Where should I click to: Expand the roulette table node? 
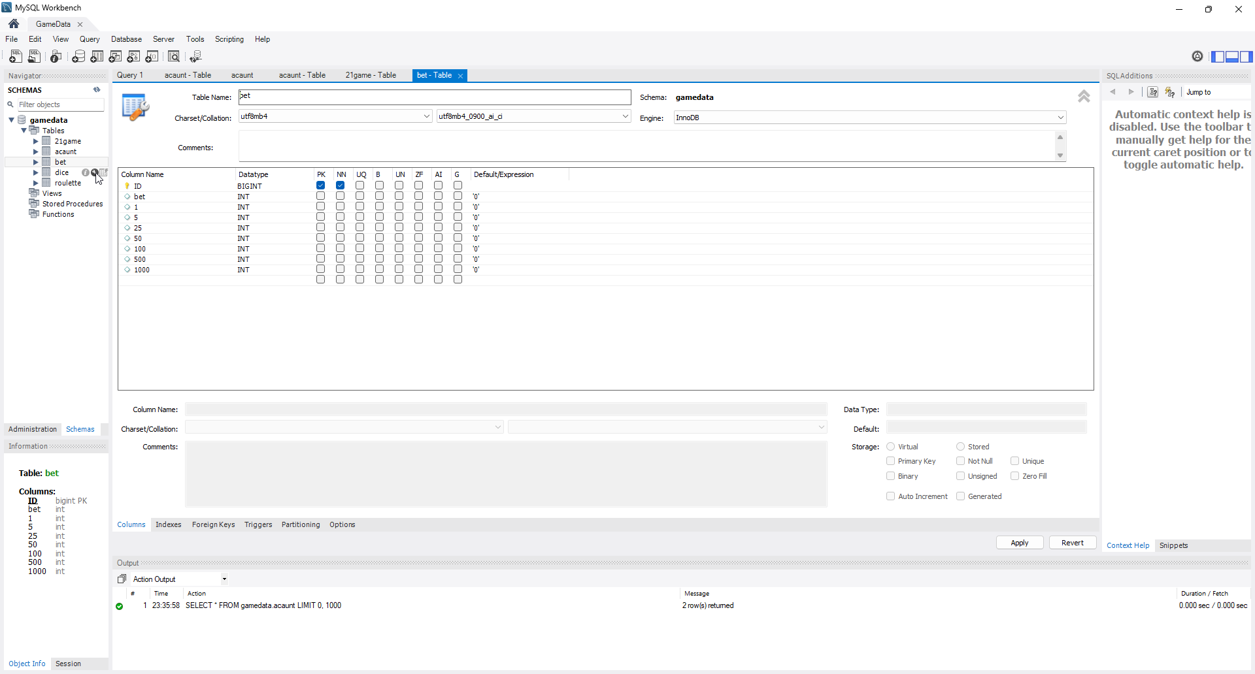pos(36,183)
